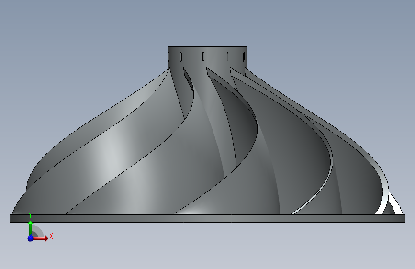Click the green Y label above the triad
Image resolution: width=415 pixels, height=269 pixels.
30,215
